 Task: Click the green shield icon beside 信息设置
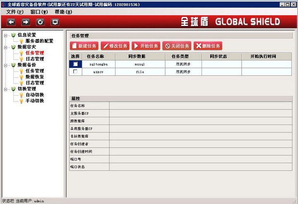[x=13, y=35]
